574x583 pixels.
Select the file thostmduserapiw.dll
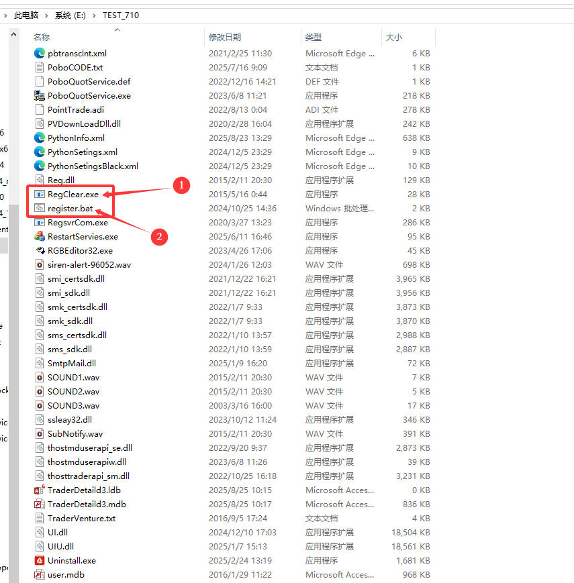click(x=87, y=462)
